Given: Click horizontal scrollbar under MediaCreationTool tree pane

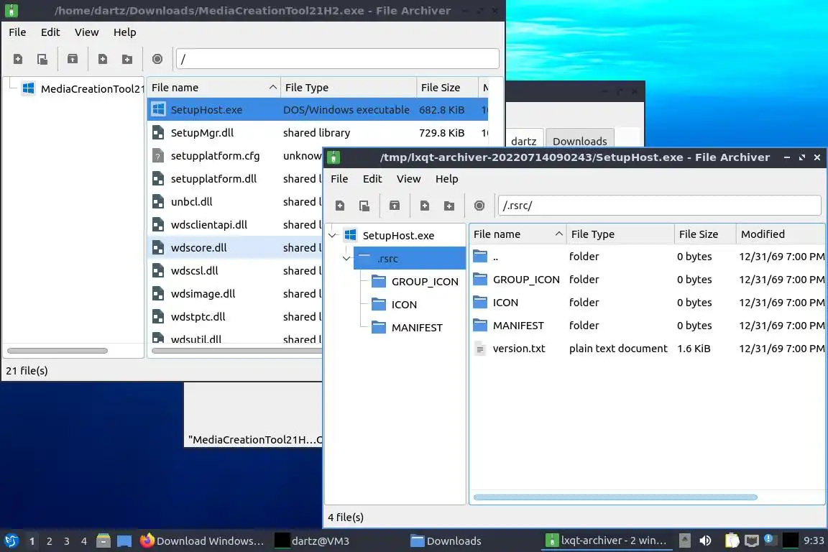Looking at the screenshot, I should (x=57, y=351).
